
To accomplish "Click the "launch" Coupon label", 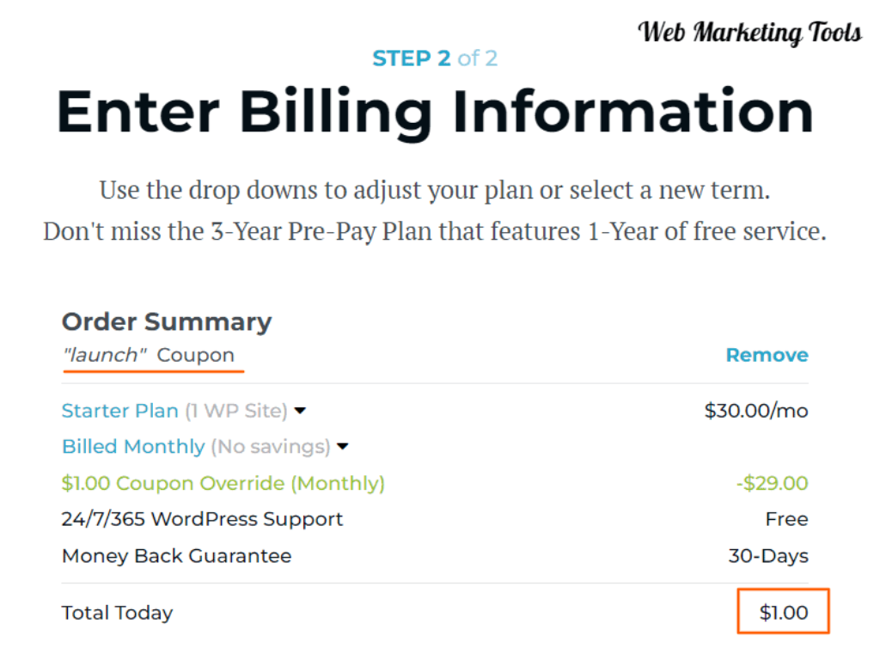I will coord(149,355).
